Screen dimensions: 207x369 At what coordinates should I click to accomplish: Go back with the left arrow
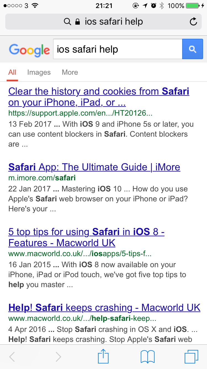12,357
